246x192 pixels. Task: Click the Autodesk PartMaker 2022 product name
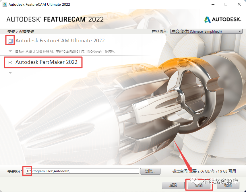pos(47,62)
